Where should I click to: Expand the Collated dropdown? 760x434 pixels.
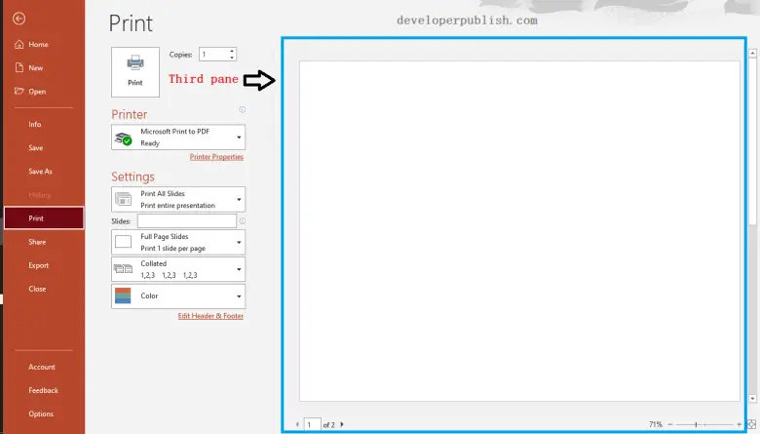click(178, 269)
